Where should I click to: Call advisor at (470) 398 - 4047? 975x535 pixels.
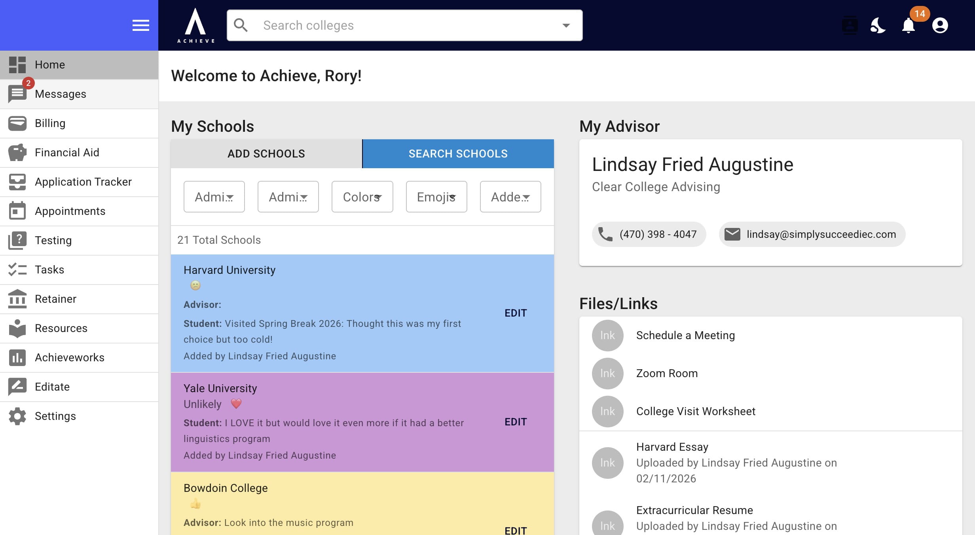pyautogui.click(x=649, y=234)
